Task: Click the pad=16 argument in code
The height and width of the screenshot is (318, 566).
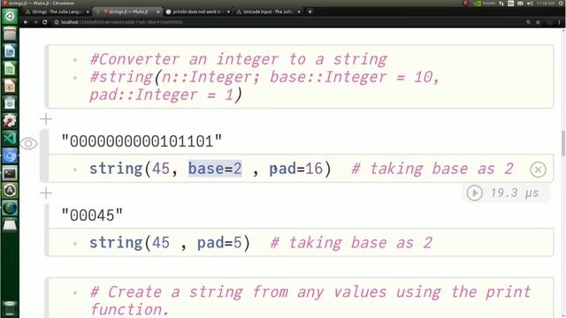Action: pos(296,169)
